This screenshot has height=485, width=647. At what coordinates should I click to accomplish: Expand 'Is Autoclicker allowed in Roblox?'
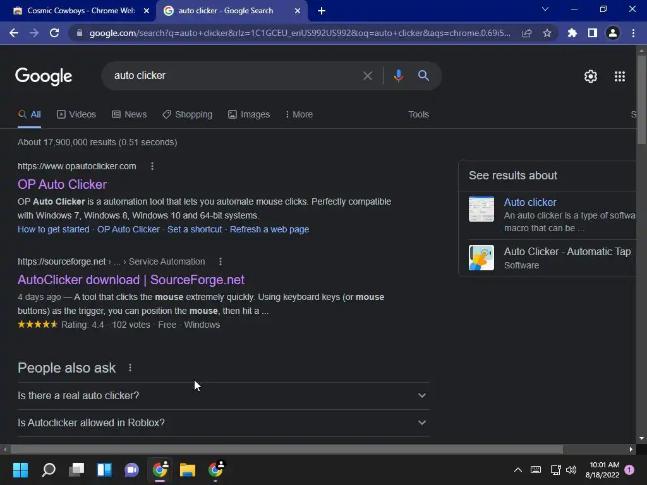223,422
